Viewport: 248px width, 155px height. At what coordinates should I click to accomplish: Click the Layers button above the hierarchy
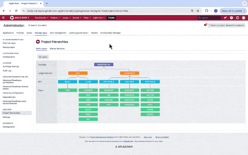pos(43,57)
